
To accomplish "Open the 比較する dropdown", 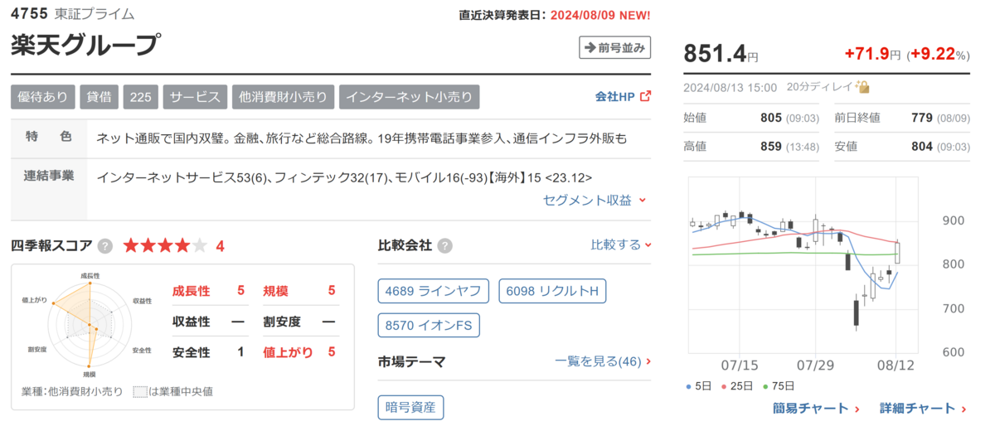I will pyautogui.click(x=620, y=244).
